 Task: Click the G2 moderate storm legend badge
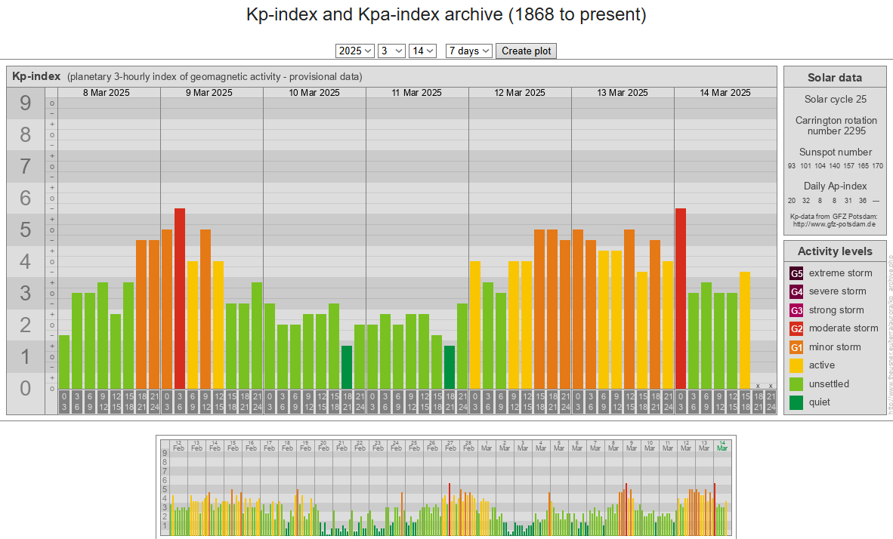tap(796, 328)
